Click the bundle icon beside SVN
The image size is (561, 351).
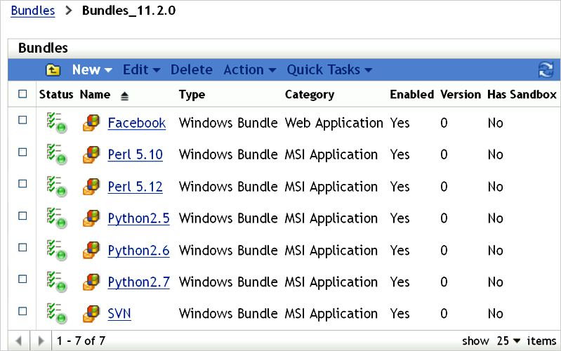click(x=91, y=314)
